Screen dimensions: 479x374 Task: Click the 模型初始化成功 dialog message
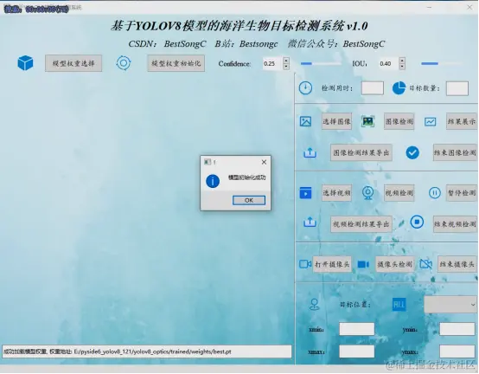click(x=246, y=177)
